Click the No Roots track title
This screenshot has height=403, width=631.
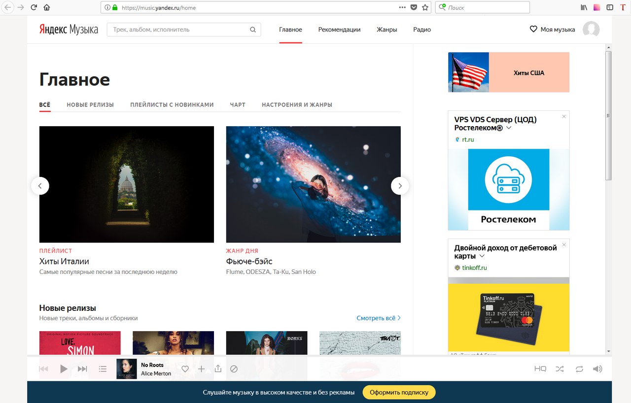152,365
